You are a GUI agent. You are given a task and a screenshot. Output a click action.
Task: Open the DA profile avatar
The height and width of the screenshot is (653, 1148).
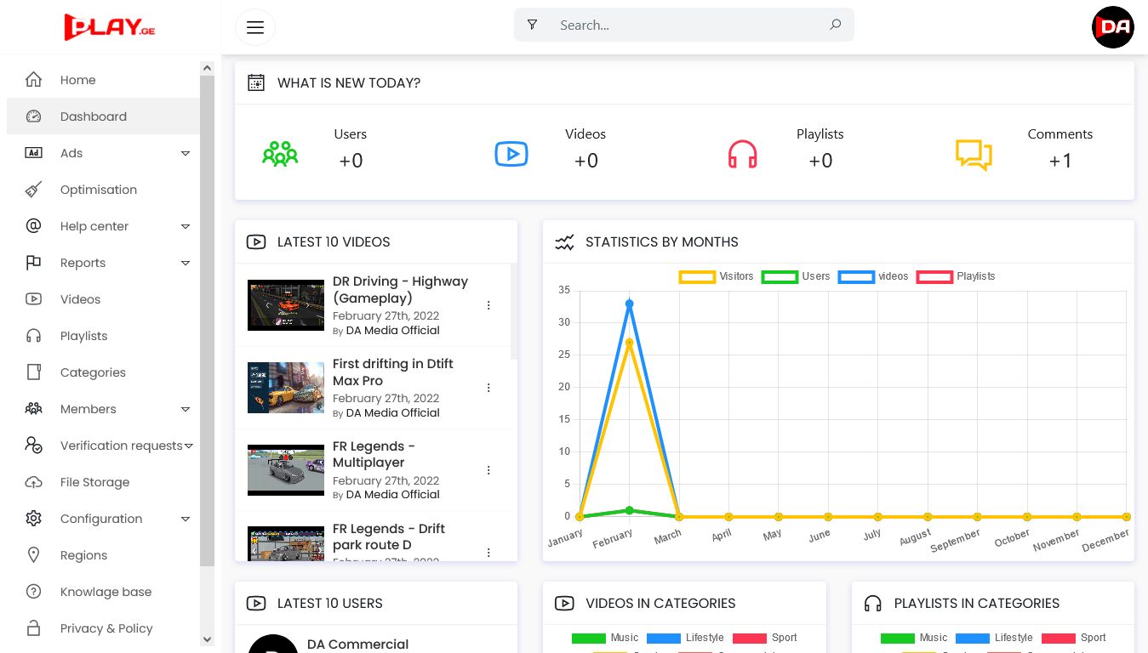1112,27
